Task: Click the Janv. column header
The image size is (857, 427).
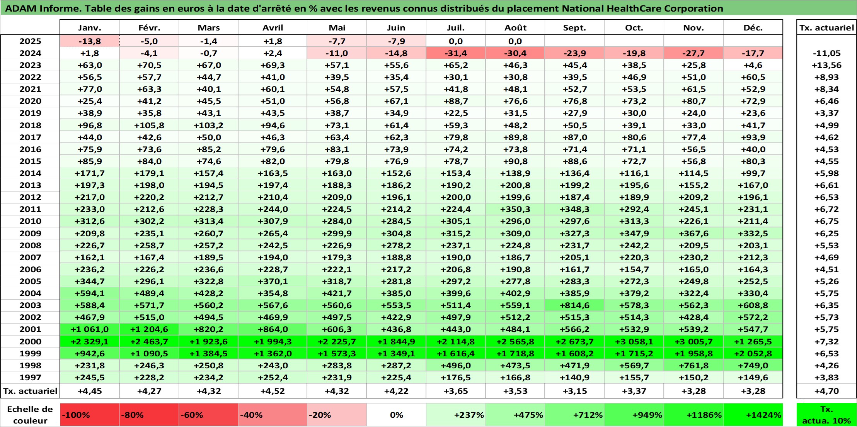Action: (90, 27)
